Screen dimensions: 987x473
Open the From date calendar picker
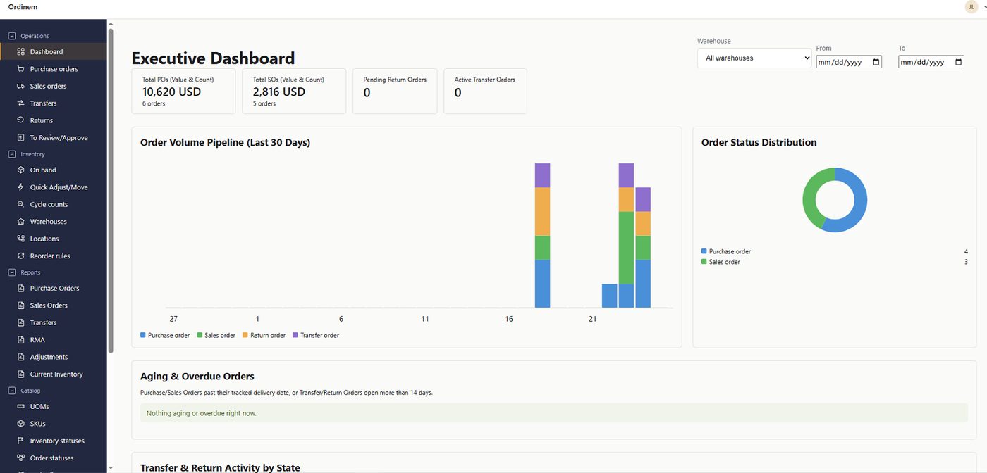(x=876, y=62)
